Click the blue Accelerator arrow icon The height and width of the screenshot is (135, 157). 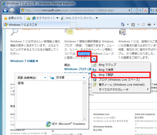[94, 59]
